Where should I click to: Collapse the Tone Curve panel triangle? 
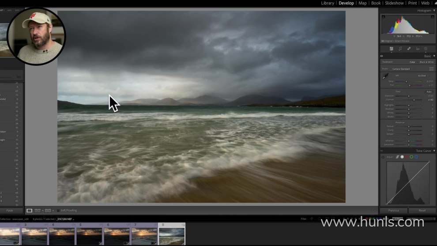pos(434,151)
